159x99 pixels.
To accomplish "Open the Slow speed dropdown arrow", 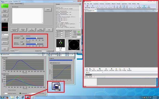I will pyautogui.click(x=91, y=69).
